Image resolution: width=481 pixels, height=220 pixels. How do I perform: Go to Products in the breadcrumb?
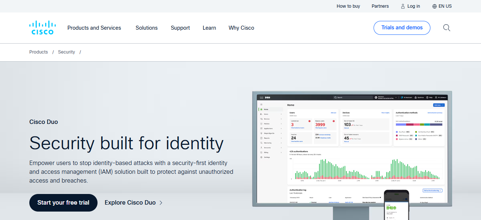pyautogui.click(x=38, y=52)
